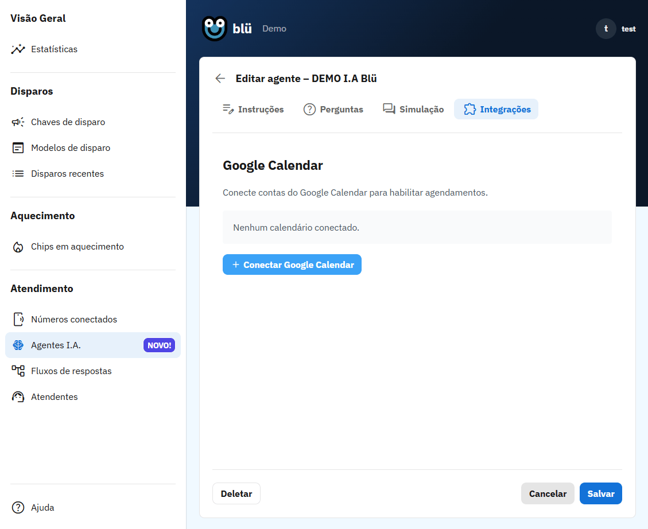The image size is (648, 529).
Task: Click the question icon on Perguntas tab
Action: point(309,110)
